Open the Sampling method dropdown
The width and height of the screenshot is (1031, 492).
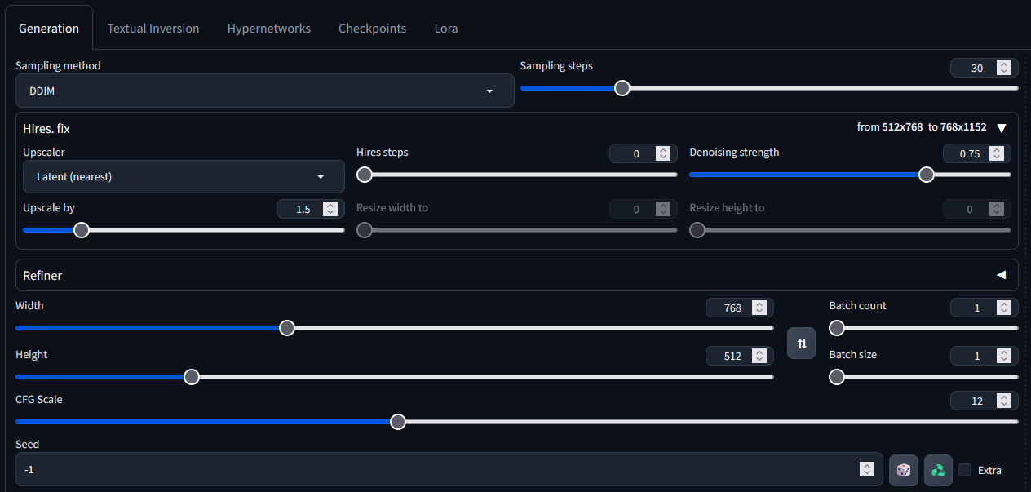(264, 91)
